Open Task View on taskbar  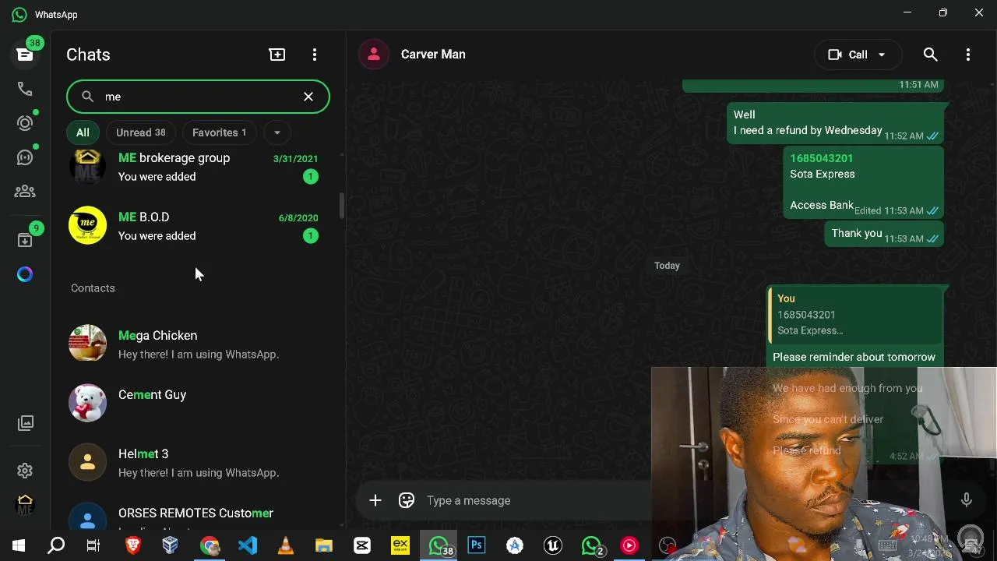[93, 545]
